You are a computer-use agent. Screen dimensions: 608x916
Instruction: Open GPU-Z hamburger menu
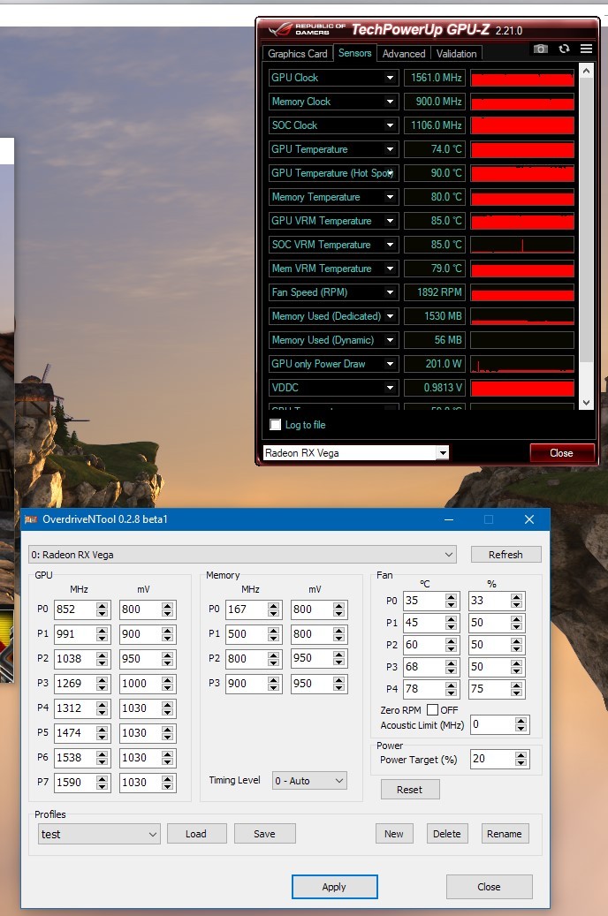click(587, 49)
